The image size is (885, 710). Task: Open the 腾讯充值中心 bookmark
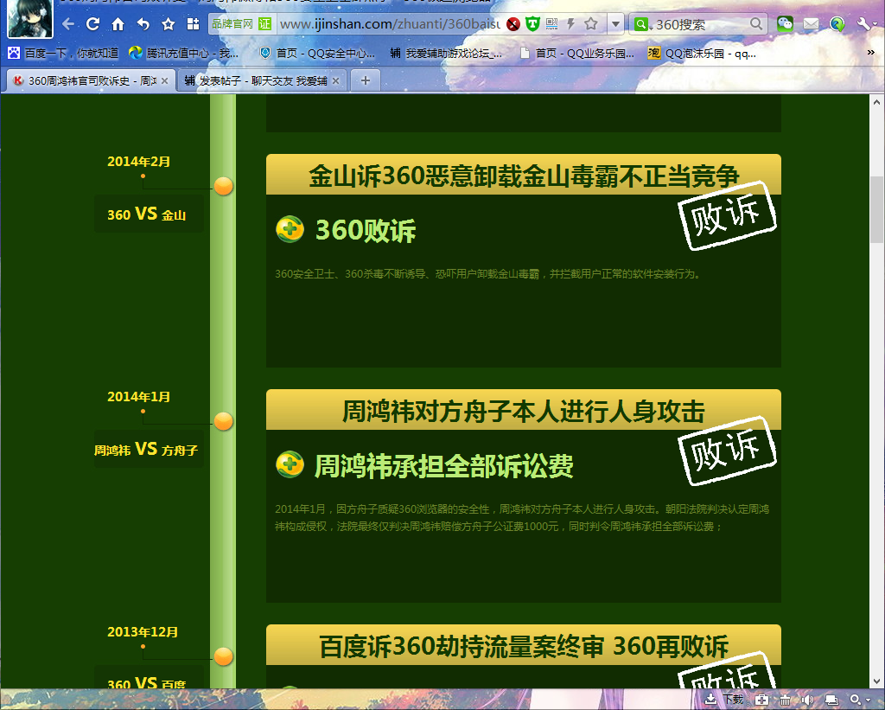[183, 53]
